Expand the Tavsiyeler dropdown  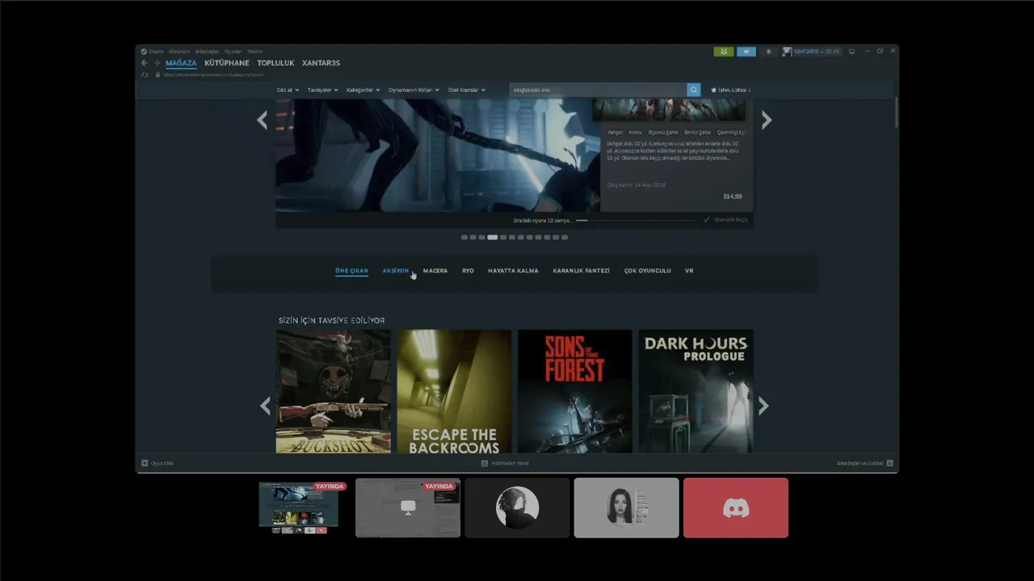point(323,90)
